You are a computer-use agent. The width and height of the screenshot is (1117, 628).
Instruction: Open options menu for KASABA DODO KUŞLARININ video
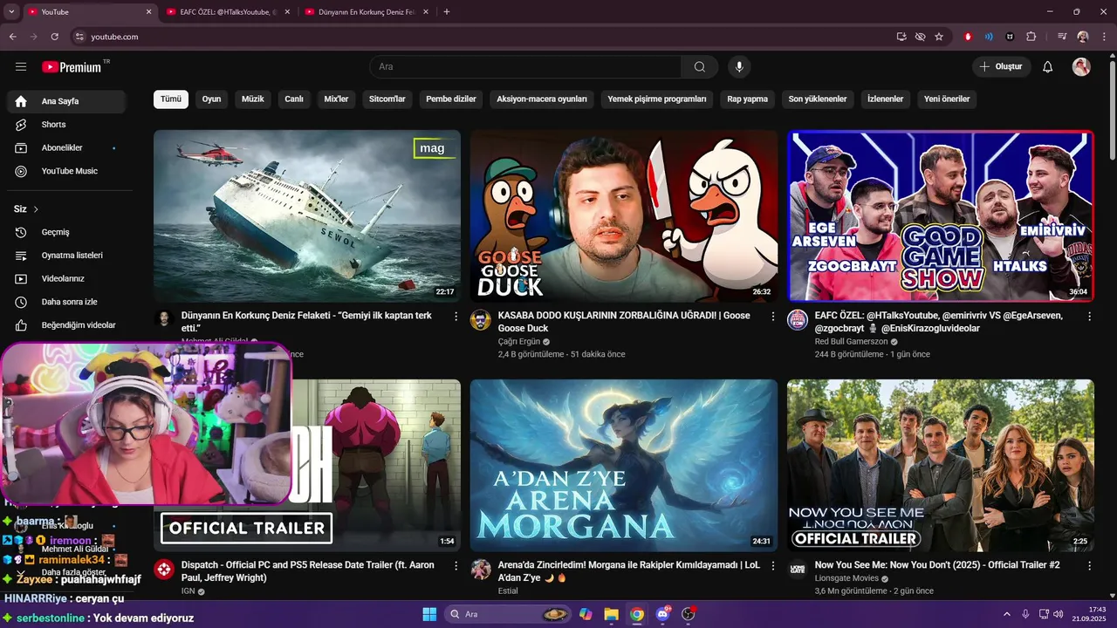772,316
